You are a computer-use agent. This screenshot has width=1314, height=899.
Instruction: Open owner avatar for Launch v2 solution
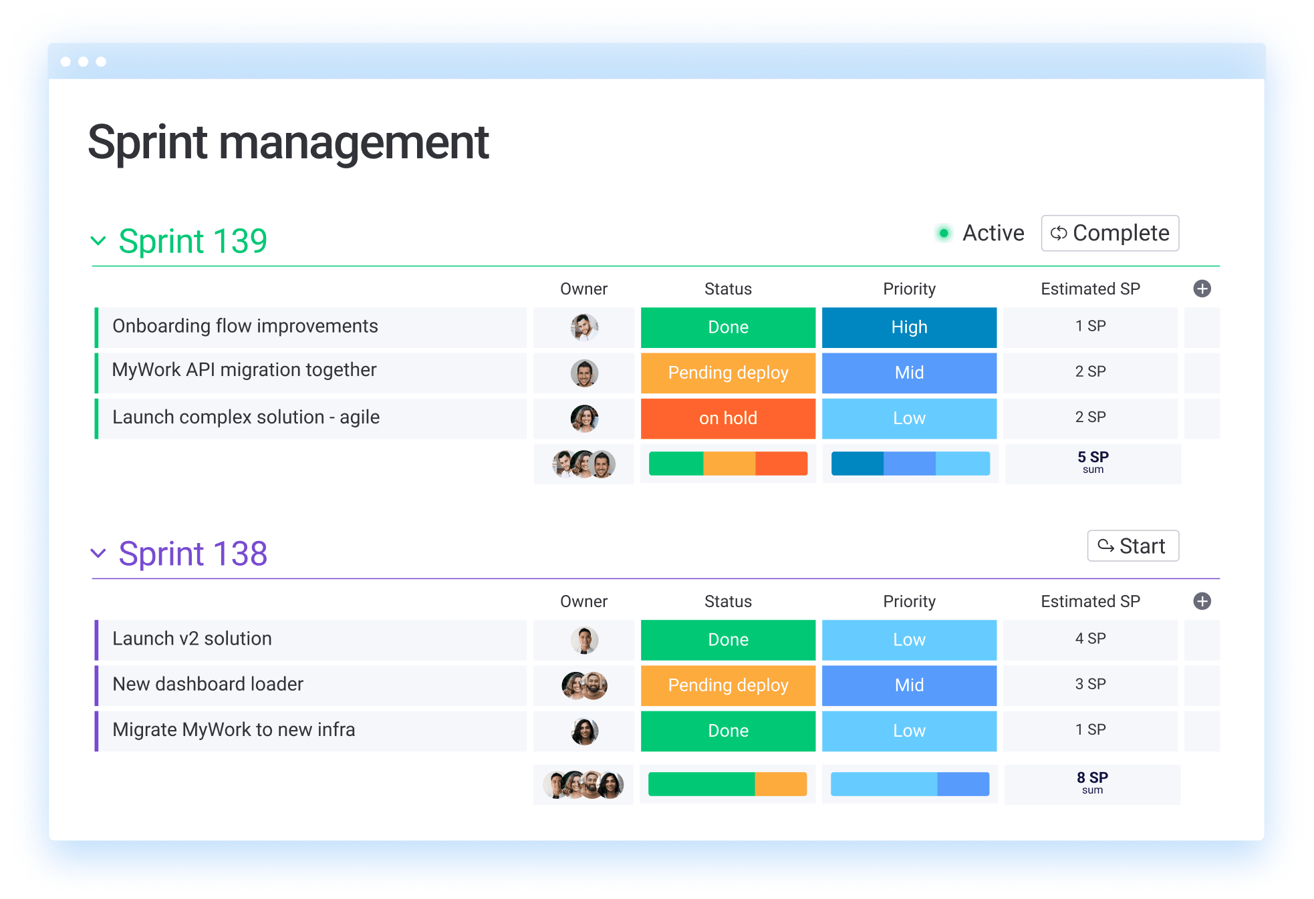tap(584, 640)
